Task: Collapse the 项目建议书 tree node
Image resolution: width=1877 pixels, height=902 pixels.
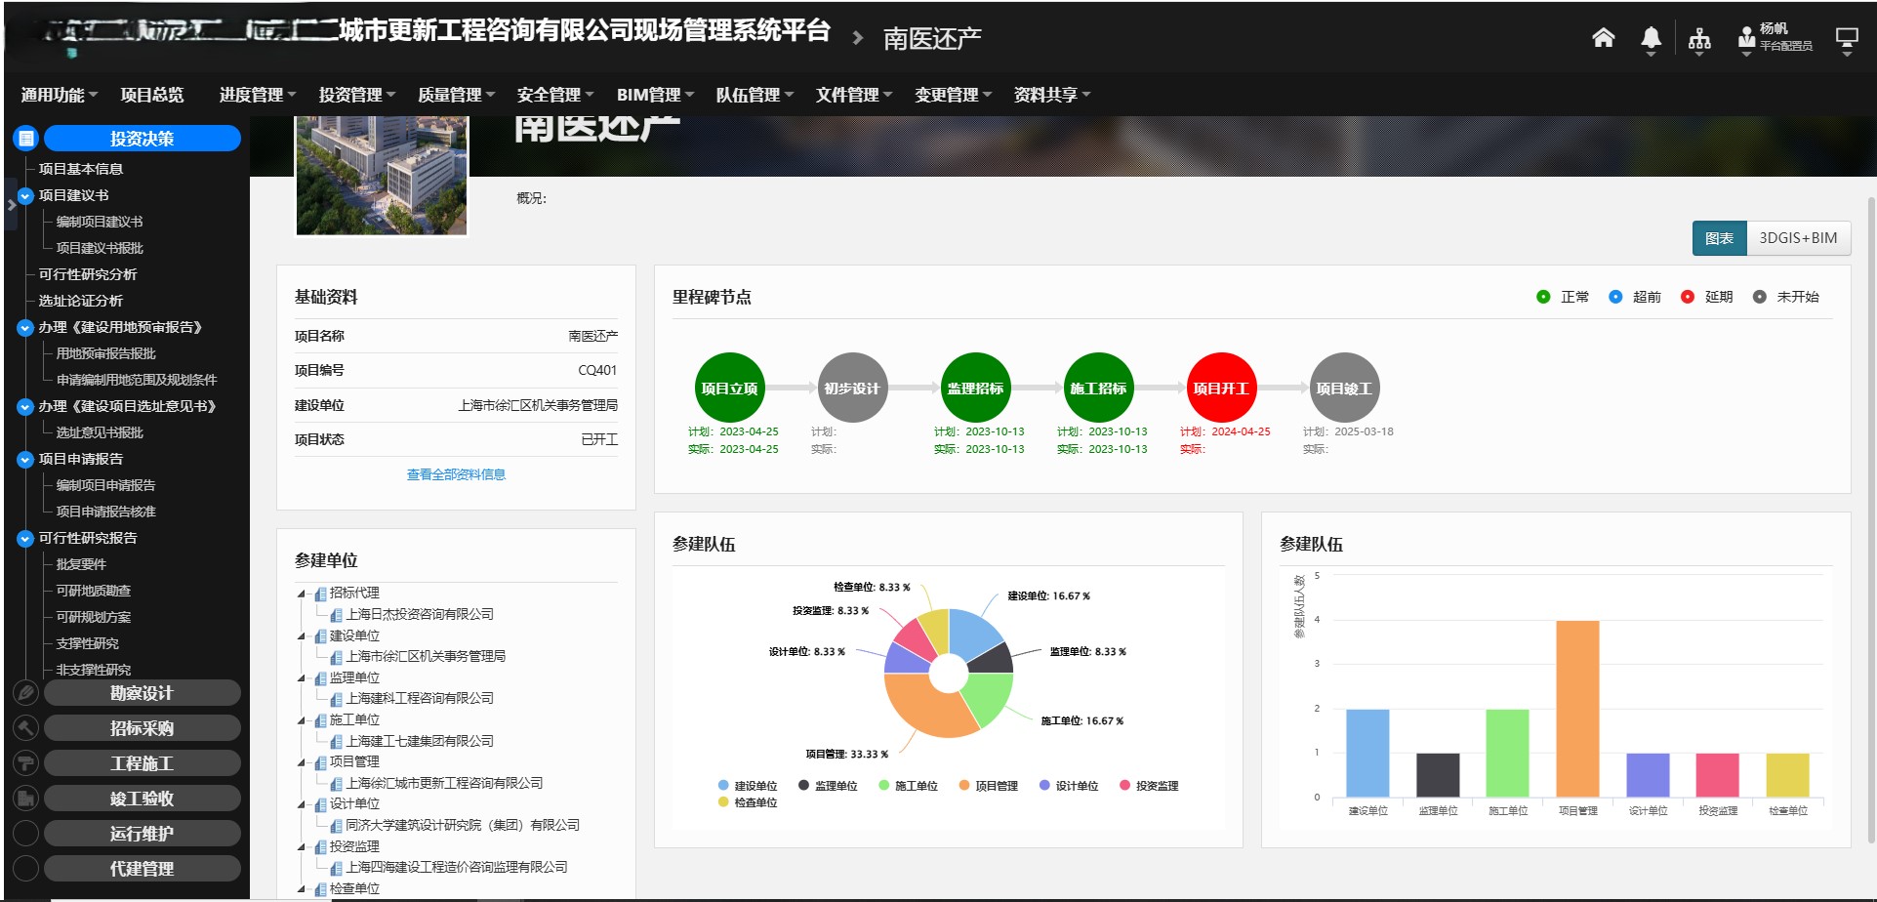Action: pos(25,195)
